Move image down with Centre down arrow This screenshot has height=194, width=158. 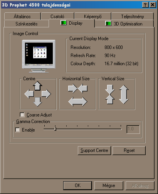(37, 102)
